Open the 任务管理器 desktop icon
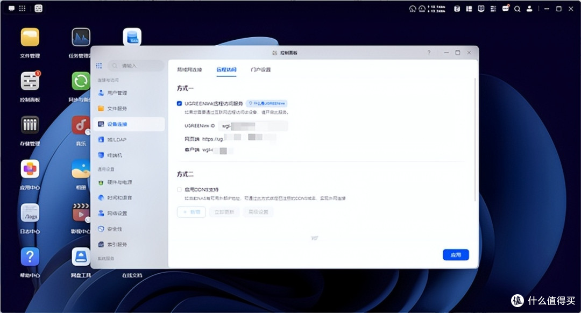Screen dimensions: 581x313 (81, 38)
